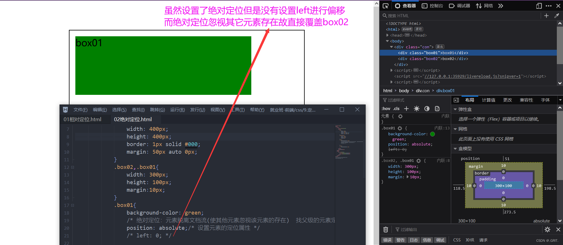Click body in the breadcrumb trail
This screenshot has width=563, height=245.
pos(404,91)
